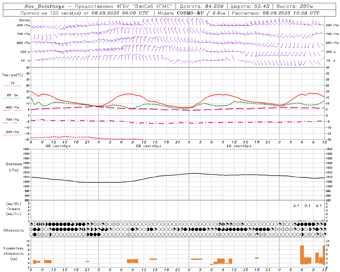Click the "Облачность" cloud cover label
Viewport: 340px width, 272px height.
tap(14, 231)
